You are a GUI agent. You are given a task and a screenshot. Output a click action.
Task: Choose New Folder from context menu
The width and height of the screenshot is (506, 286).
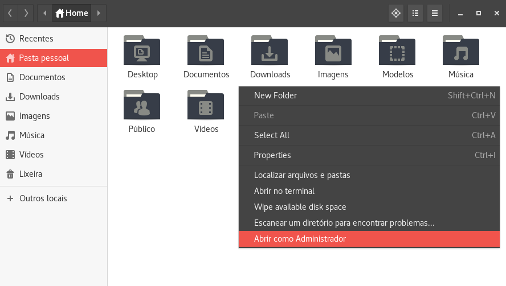pos(369,96)
